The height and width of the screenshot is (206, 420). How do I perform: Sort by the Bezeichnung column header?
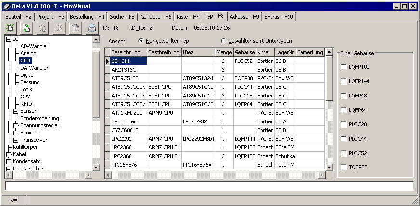point(126,52)
